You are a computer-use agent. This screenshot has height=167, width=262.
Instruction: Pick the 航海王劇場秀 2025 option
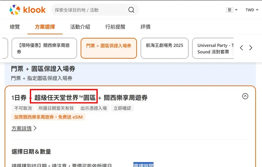[x=165, y=48]
